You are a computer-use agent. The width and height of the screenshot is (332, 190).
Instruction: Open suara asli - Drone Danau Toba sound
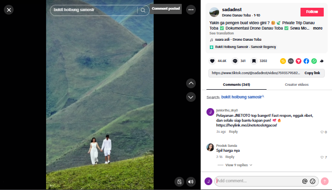238,40
